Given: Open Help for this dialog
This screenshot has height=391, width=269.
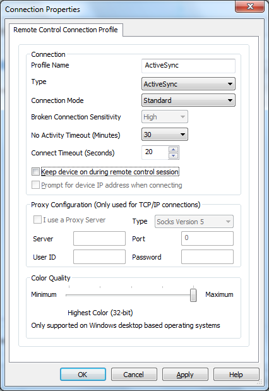Looking at the screenshot, I should (236, 375).
